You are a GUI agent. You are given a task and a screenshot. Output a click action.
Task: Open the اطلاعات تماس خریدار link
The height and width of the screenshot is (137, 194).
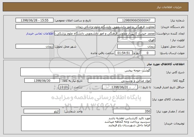point(40,33)
